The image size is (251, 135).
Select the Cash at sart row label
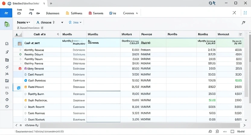(32, 43)
